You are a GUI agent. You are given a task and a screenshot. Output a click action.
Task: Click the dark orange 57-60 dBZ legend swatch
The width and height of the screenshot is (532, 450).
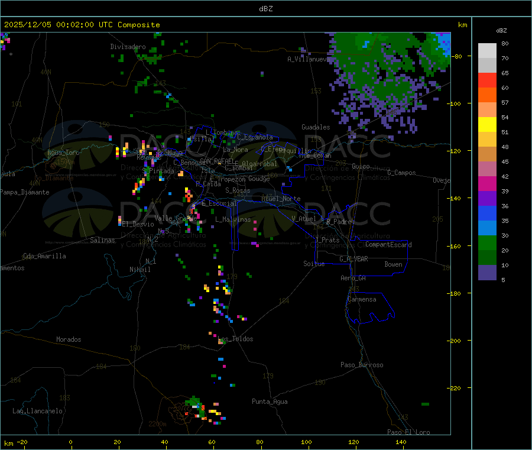coord(487,95)
